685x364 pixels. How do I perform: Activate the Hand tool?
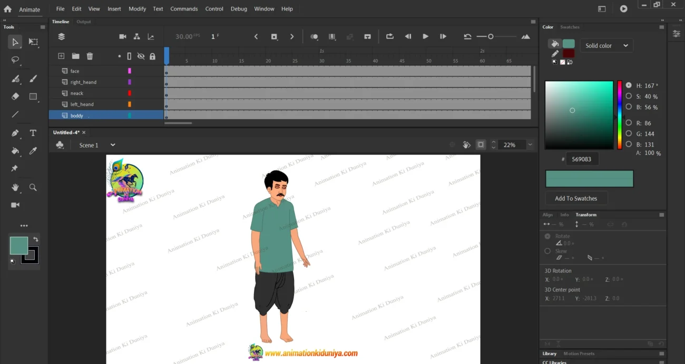click(15, 187)
